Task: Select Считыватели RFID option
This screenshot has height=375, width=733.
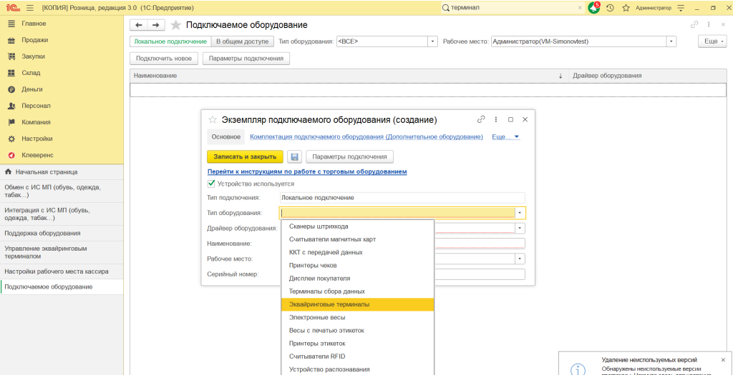Action: click(358, 357)
